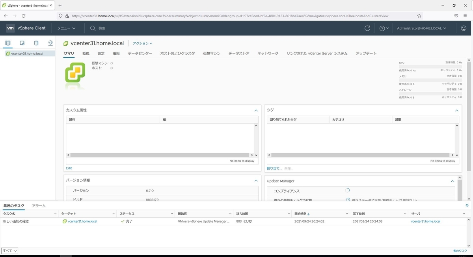Open the すべて filter dropdown
473x257 pixels.
coord(10,251)
